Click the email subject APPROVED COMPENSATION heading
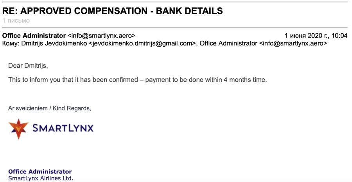 [x=113, y=11]
